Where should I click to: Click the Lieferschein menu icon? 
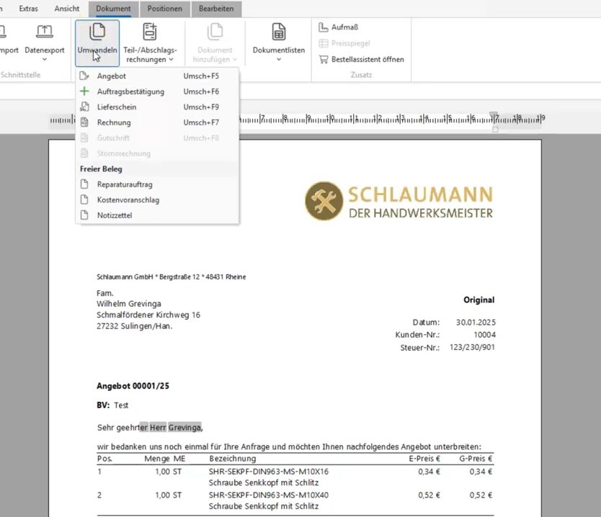[x=84, y=107]
